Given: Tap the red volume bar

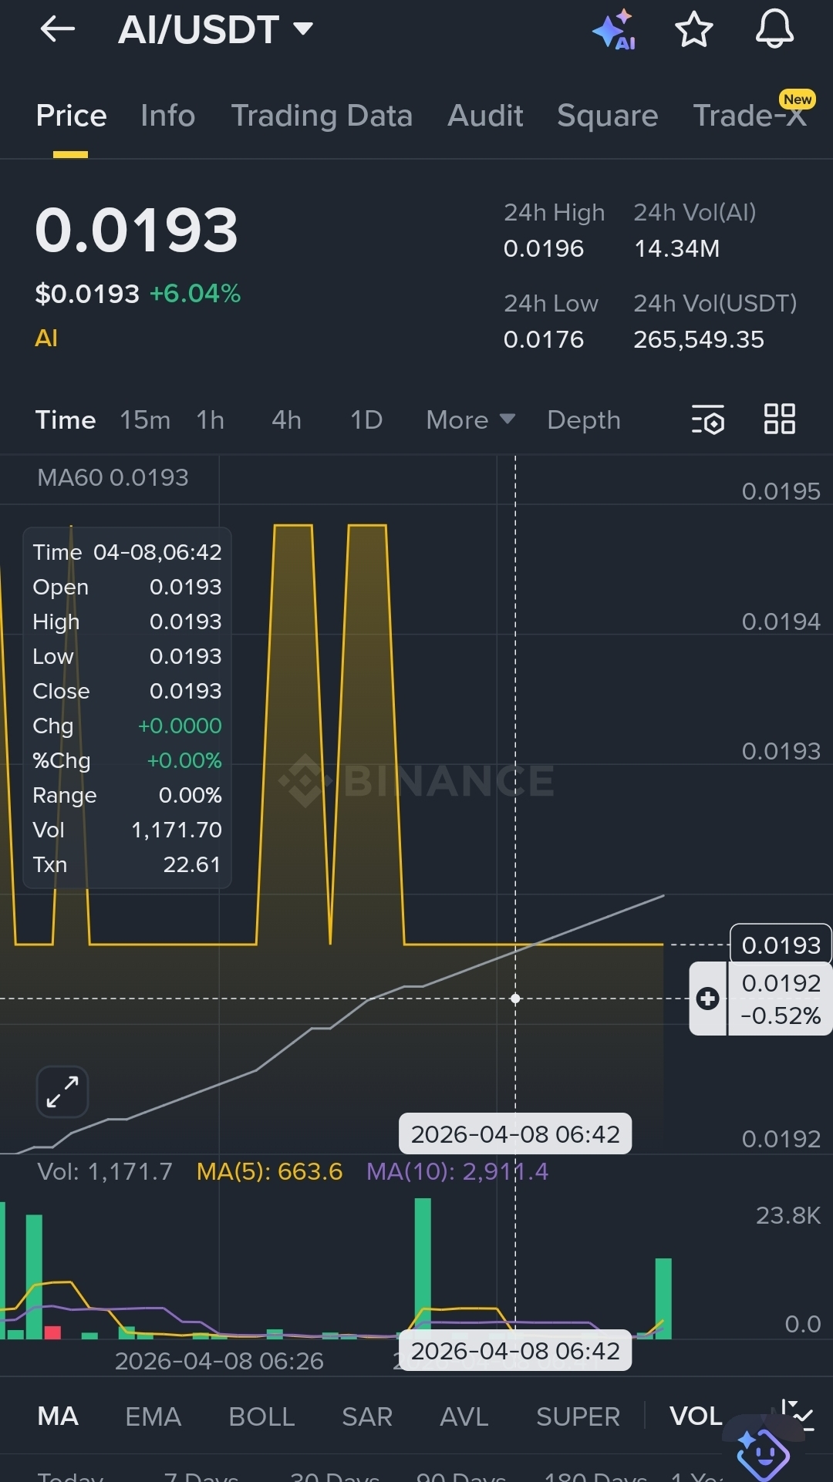Looking at the screenshot, I should 52,1332.
